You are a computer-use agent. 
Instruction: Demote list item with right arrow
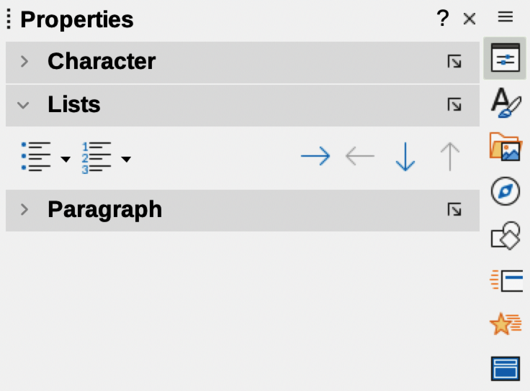(x=315, y=156)
